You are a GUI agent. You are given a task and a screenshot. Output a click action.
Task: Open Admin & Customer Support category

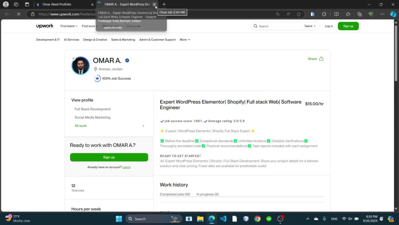(157, 40)
